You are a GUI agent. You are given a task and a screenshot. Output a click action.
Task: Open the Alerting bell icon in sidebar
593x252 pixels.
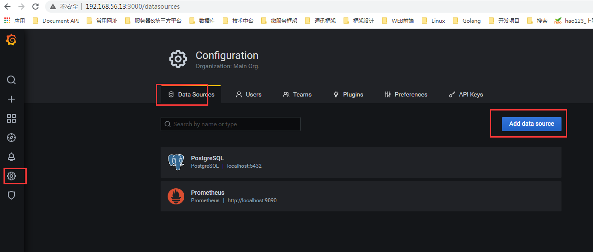pos(11,157)
